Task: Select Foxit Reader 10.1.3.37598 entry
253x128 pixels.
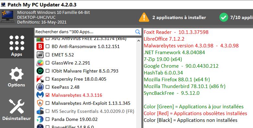Action: [x=176, y=32]
